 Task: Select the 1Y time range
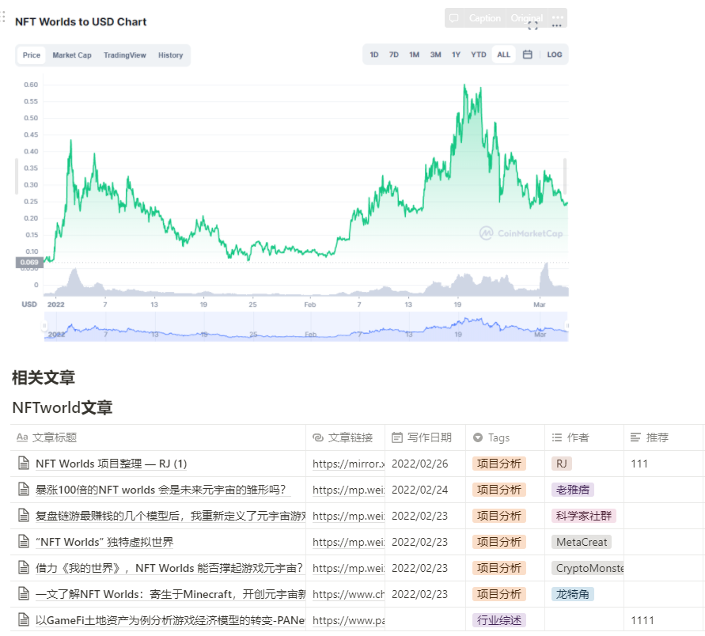coord(456,55)
